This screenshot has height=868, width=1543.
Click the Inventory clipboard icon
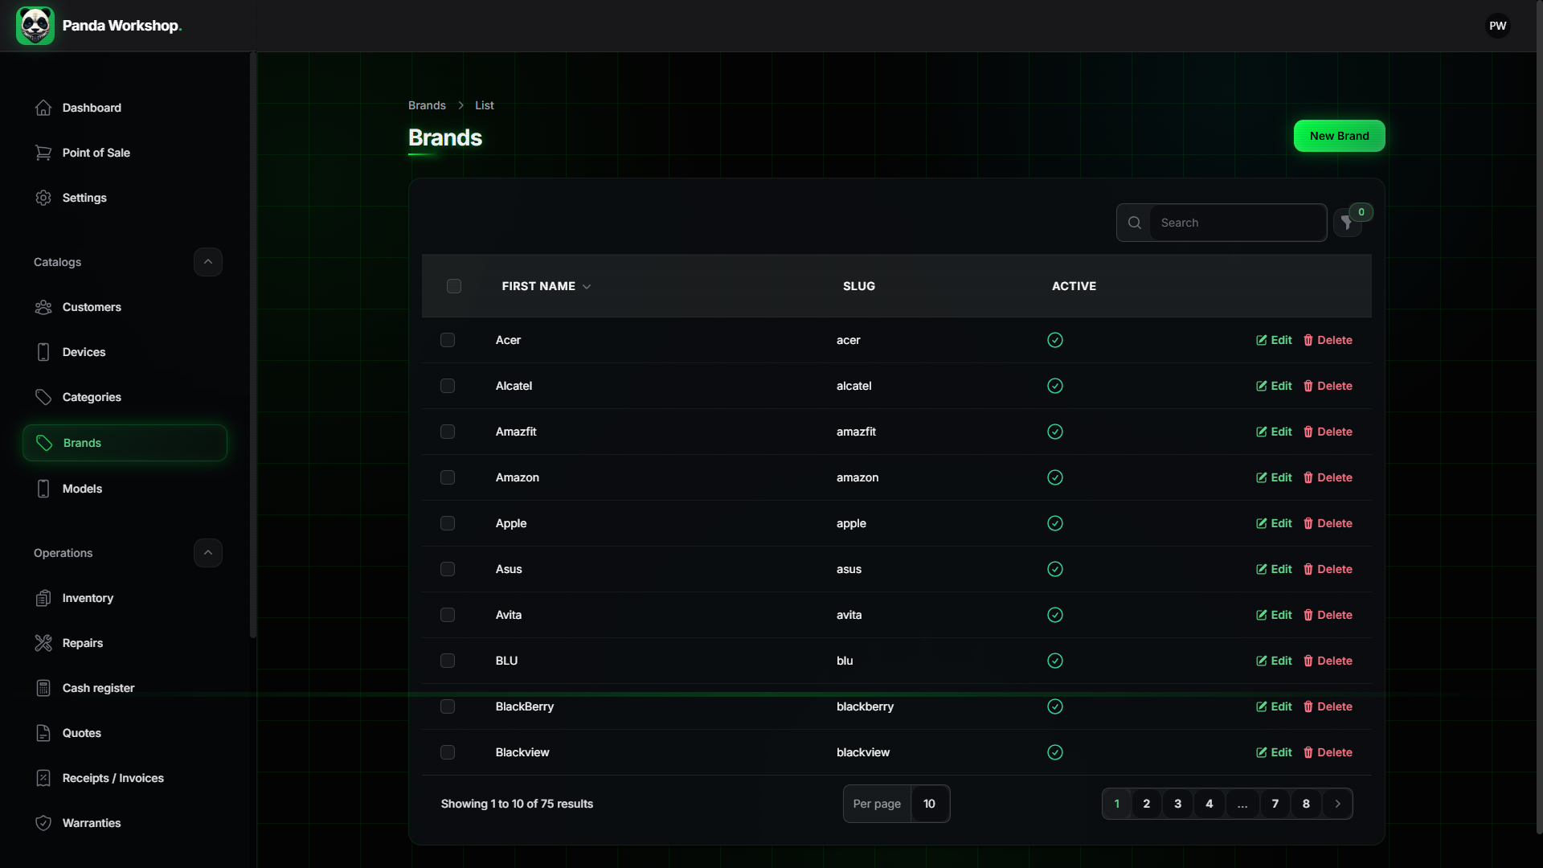[x=43, y=598]
